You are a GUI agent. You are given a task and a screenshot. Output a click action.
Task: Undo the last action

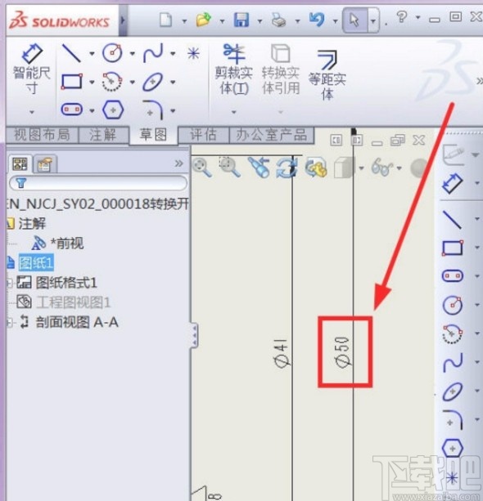(x=317, y=20)
